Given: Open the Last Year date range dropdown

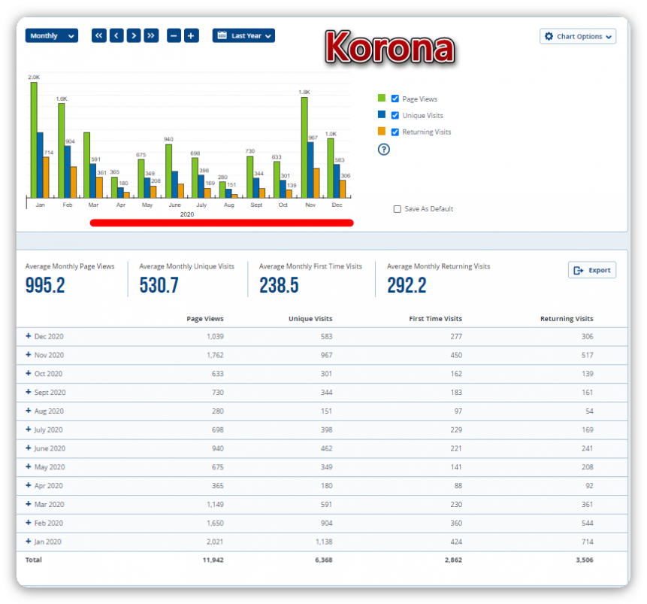Looking at the screenshot, I should 243,35.
